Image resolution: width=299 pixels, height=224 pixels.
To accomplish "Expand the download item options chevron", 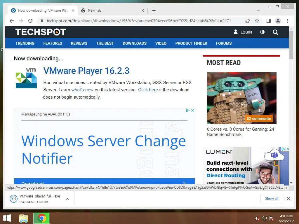I will tap(67, 199).
